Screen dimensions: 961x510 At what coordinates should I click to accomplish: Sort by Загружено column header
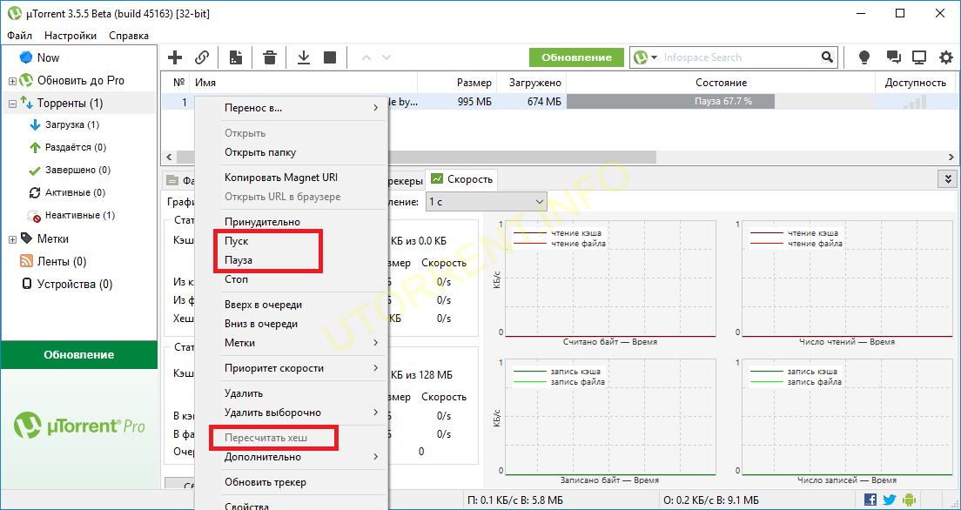(x=531, y=83)
